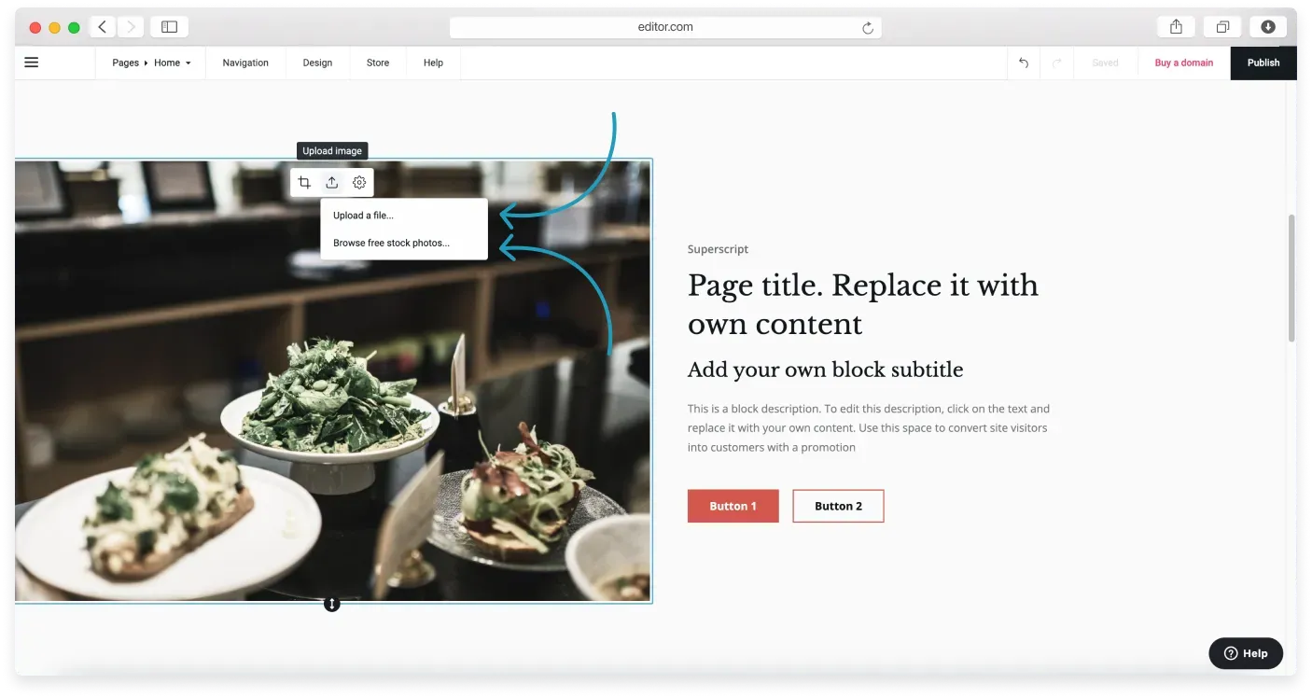The height and width of the screenshot is (698, 1312).
Task: Show all tabs overview icon
Action: coord(1222,27)
